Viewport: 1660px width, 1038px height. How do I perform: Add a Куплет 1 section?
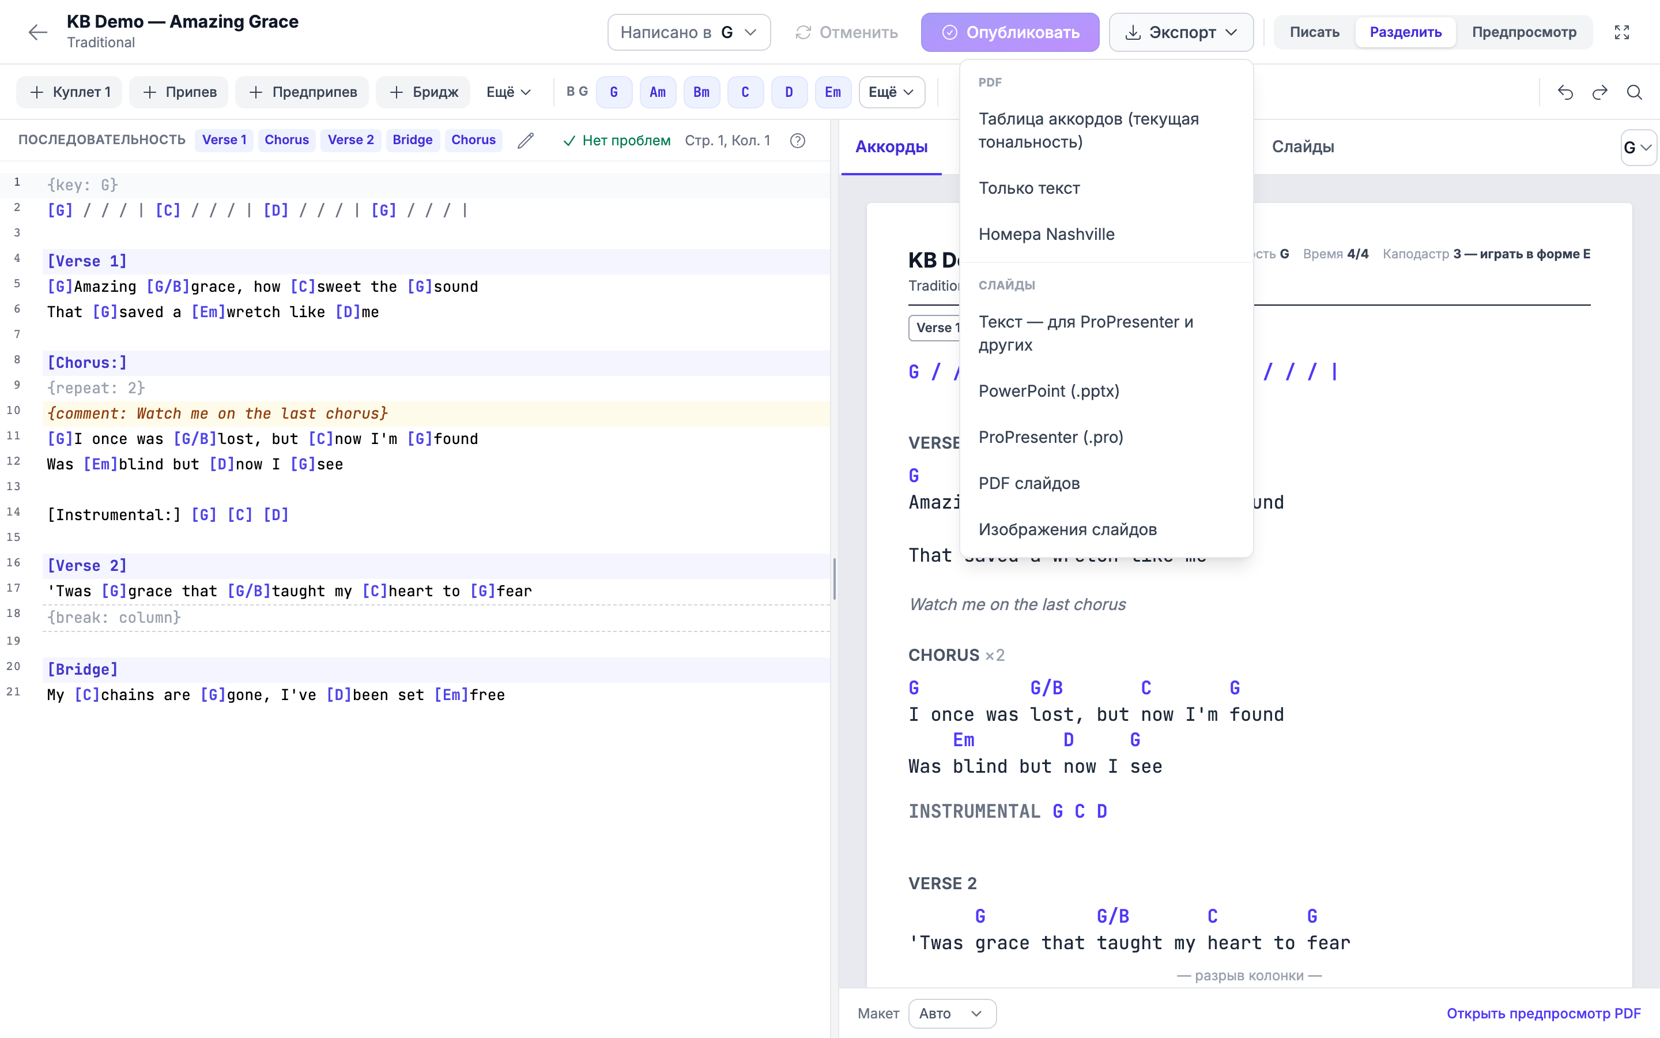[x=69, y=92]
